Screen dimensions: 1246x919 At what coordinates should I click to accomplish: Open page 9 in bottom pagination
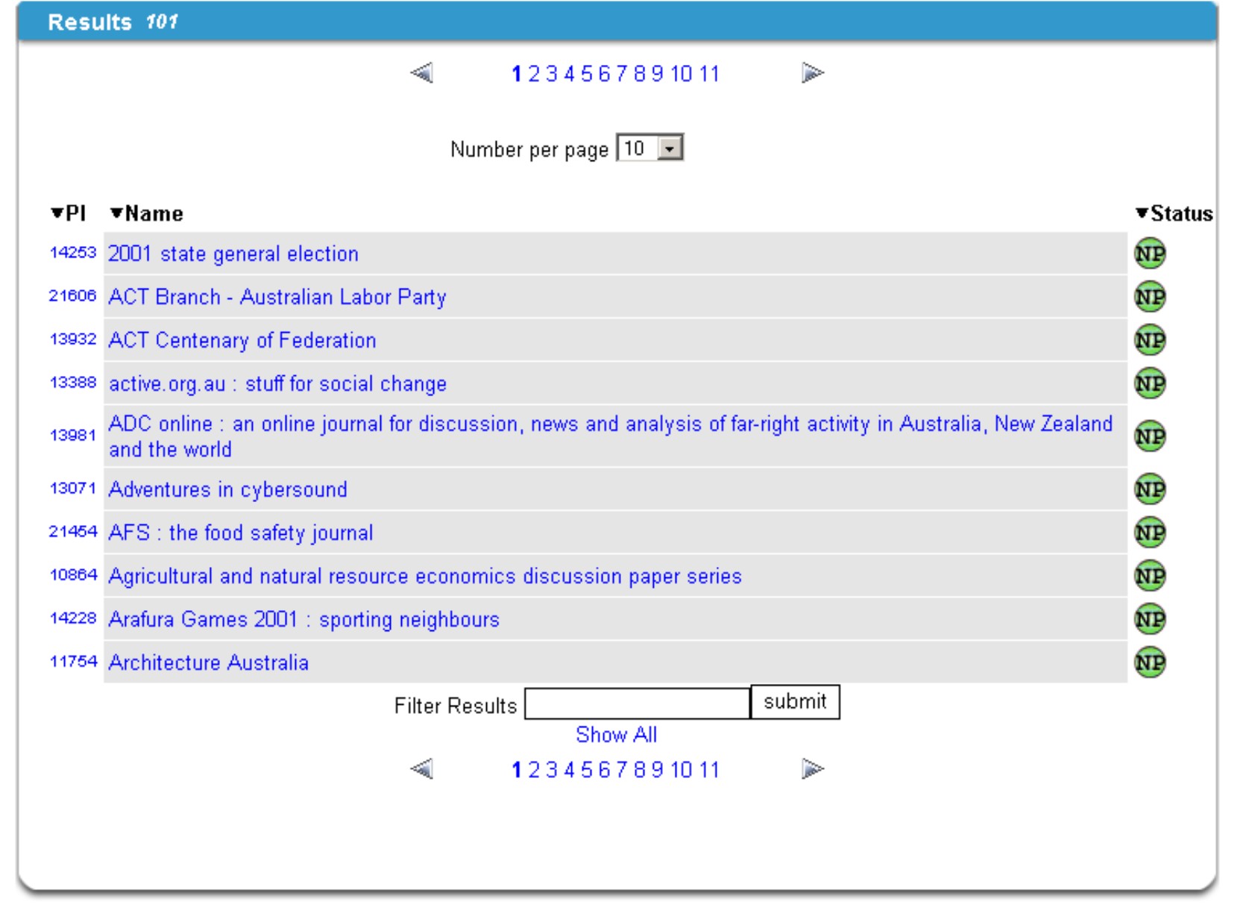coord(657,770)
